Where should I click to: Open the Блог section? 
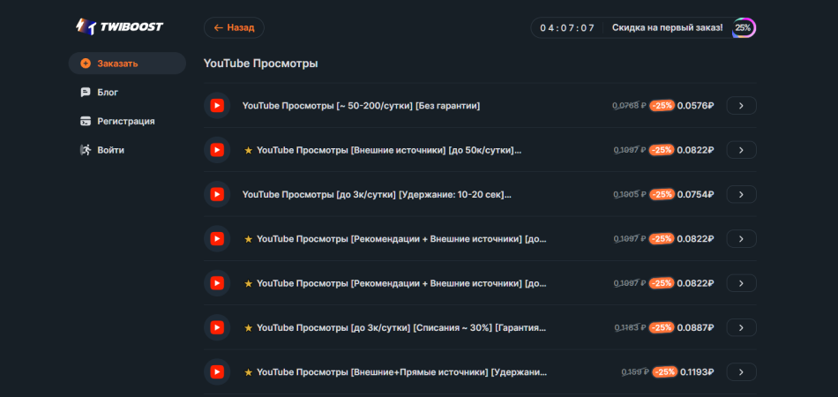pos(108,93)
